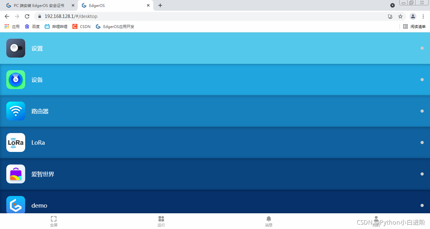
Task: Open the 设置 app icon
Action: click(16, 48)
